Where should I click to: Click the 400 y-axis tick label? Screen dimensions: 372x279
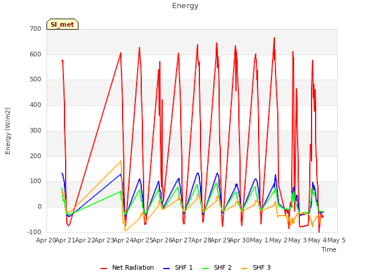[35, 105]
